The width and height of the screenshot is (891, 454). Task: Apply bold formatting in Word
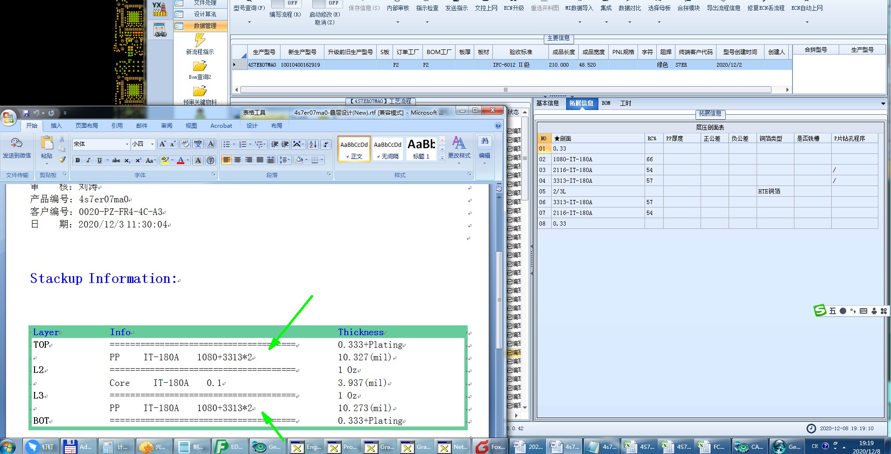77,160
